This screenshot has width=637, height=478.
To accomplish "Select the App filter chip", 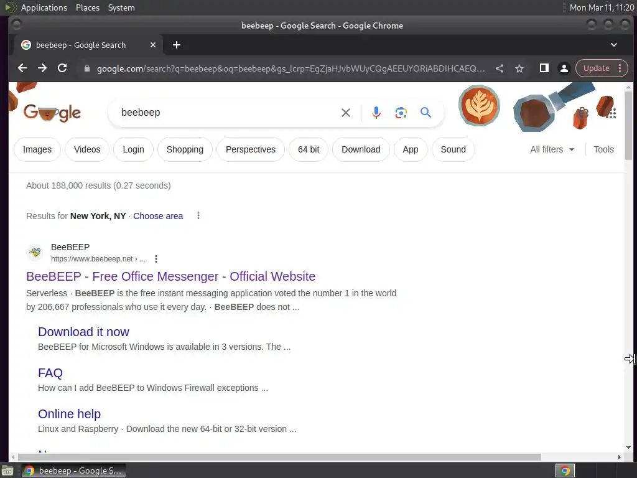I will pyautogui.click(x=411, y=149).
